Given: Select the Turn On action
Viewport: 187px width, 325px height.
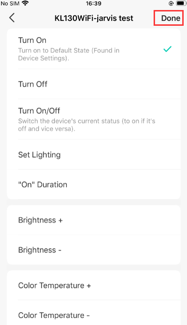Looking at the screenshot, I should tap(94, 49).
